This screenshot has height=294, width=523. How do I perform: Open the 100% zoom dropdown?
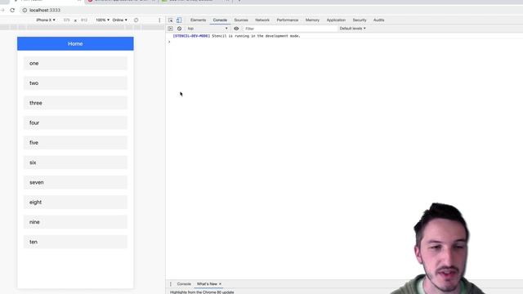(102, 20)
